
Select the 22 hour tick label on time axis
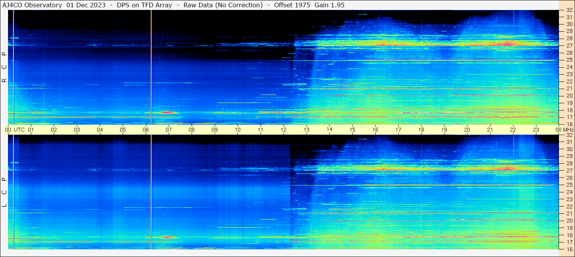pos(513,130)
